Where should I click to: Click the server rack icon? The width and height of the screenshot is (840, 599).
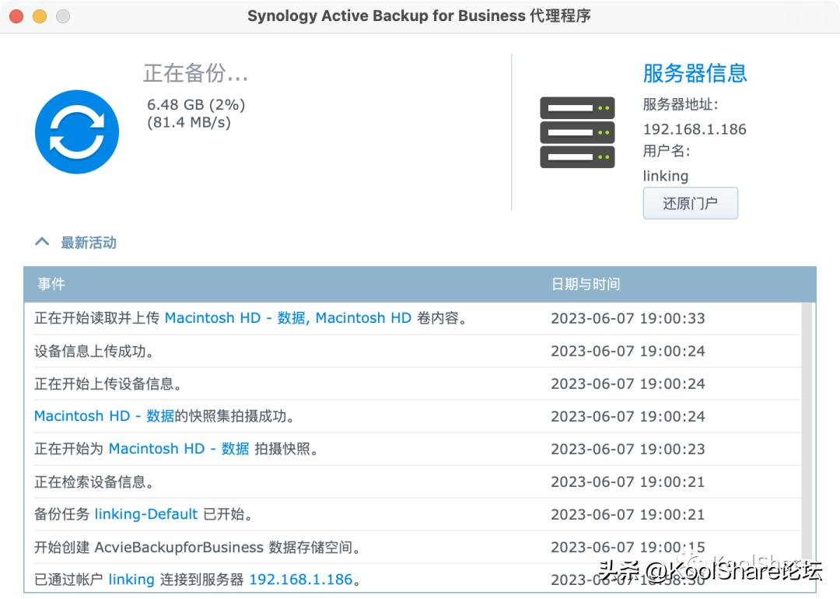(577, 132)
